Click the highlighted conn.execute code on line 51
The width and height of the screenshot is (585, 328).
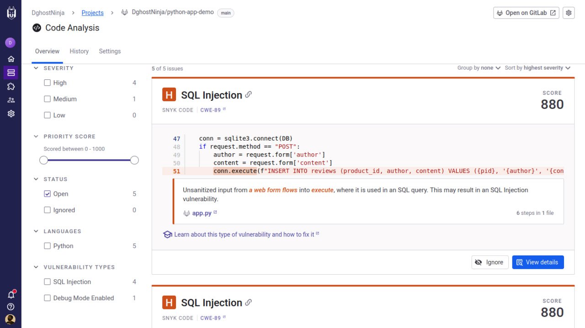[x=235, y=171]
